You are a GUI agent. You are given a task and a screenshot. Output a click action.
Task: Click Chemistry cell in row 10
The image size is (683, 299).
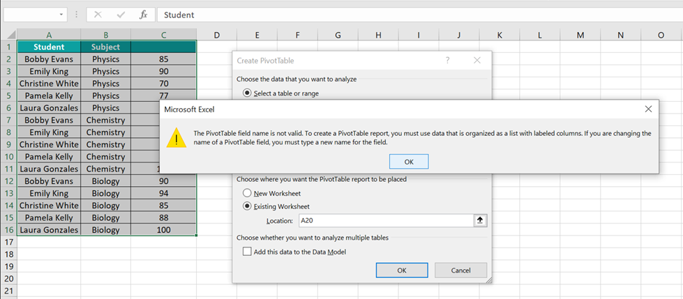point(105,156)
